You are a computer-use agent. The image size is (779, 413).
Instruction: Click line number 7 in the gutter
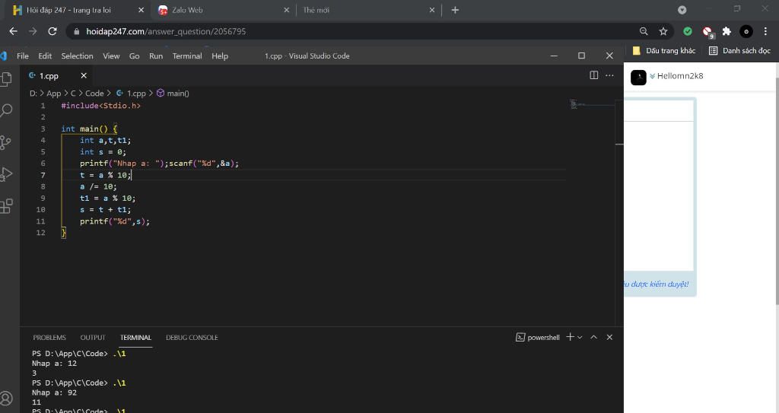pyautogui.click(x=43, y=175)
